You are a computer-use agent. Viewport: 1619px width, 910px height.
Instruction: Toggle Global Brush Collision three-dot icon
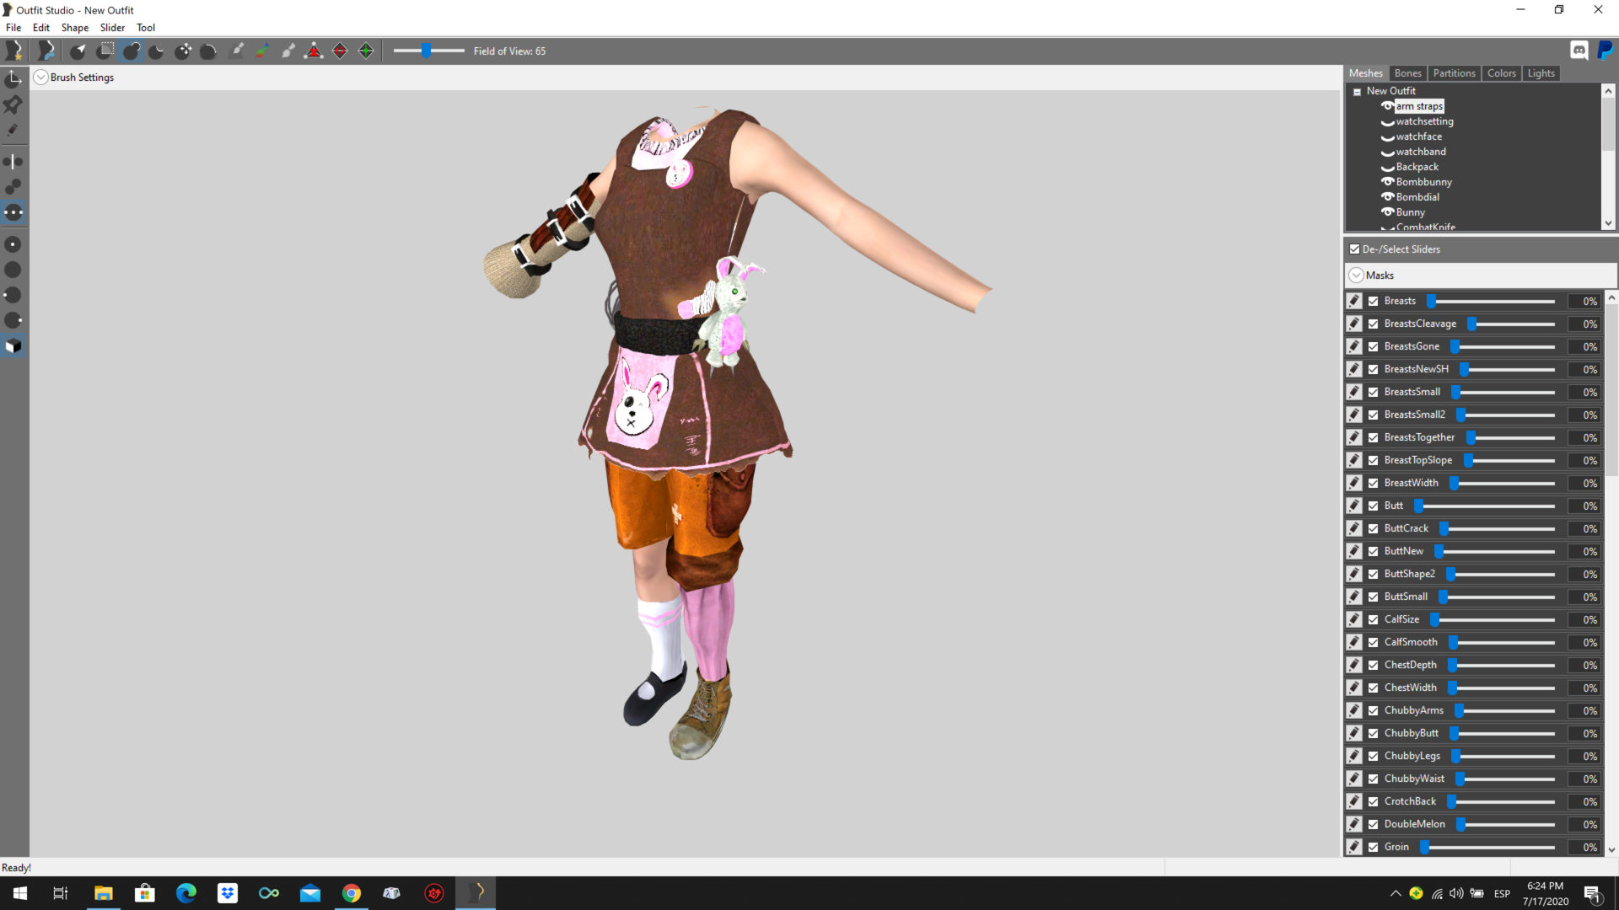click(13, 213)
